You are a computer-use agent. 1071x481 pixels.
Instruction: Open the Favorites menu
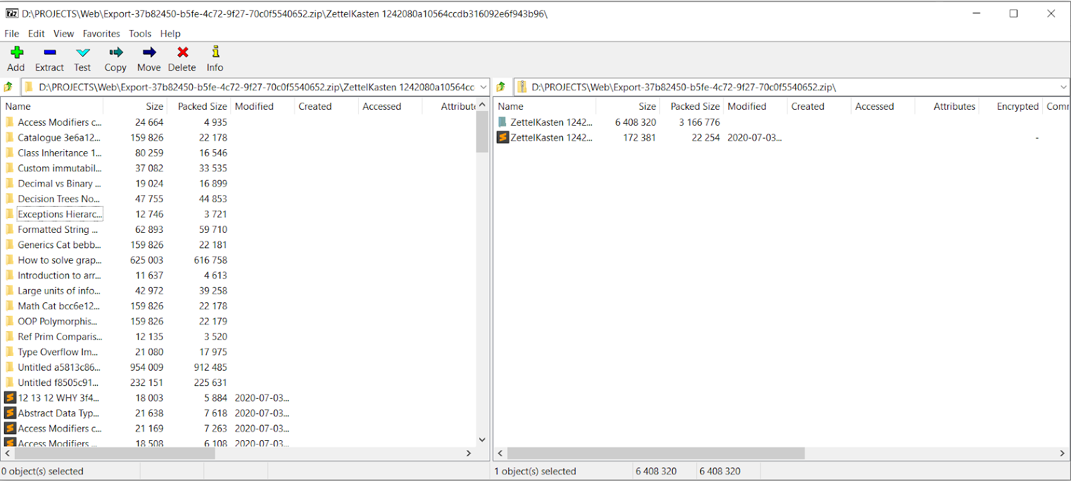coord(102,33)
